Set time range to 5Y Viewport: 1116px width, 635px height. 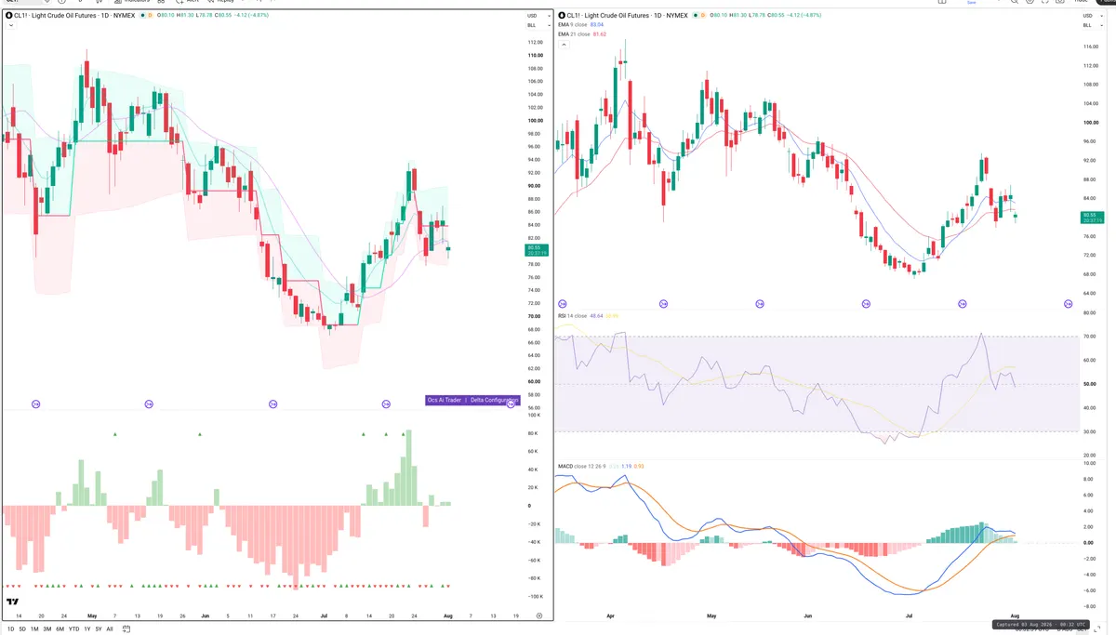click(98, 629)
